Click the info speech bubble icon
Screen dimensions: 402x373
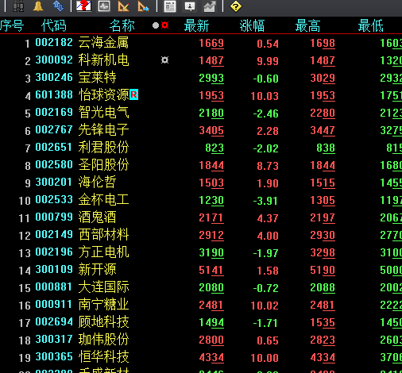(190, 6)
